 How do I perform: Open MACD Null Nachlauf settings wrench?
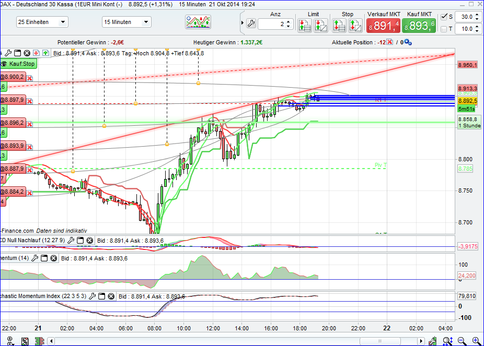[71, 241]
